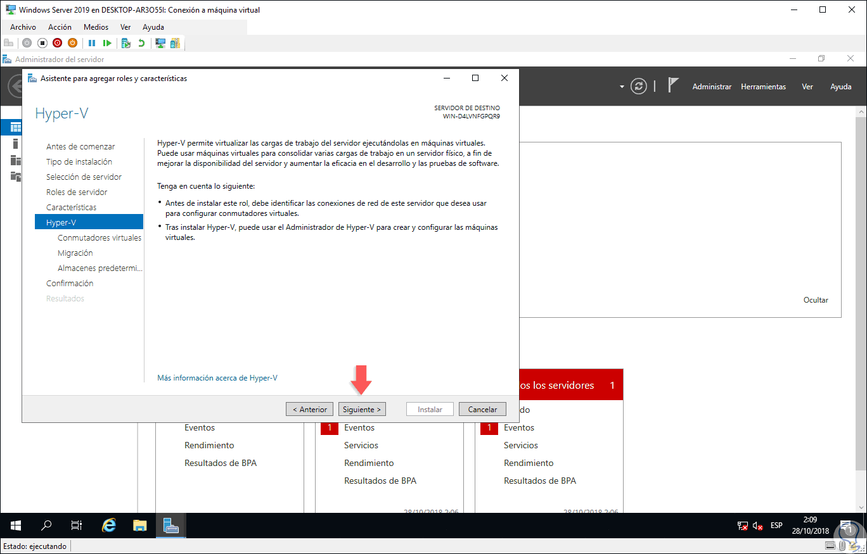Go to the 'Confirmación' wizard step
Viewport: 867px width, 554px height.
tap(70, 283)
